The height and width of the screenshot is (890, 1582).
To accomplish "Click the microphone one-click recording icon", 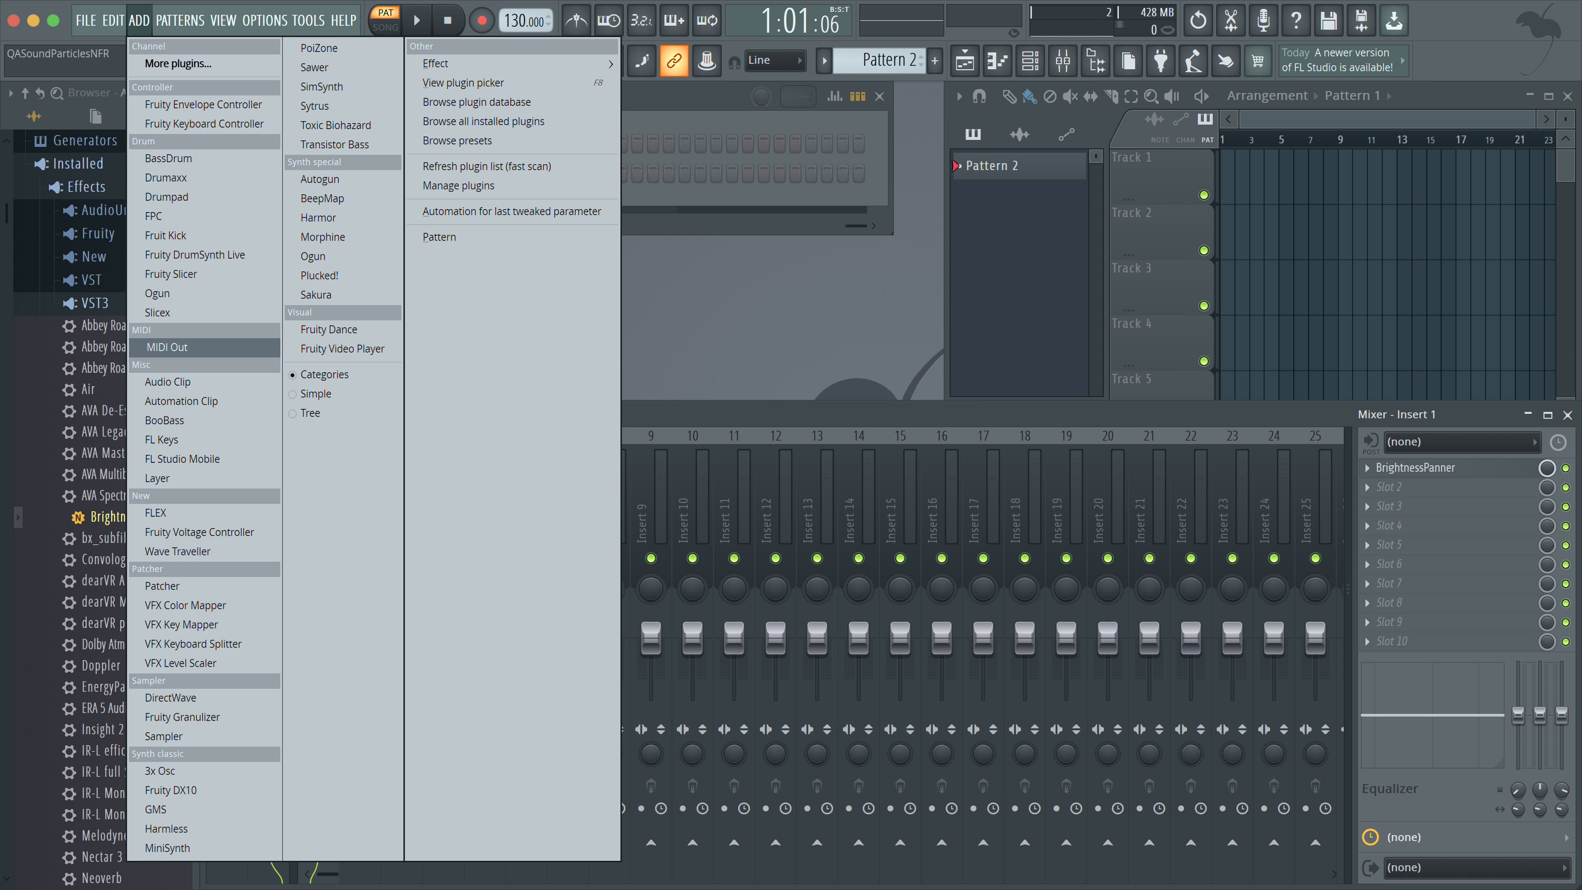I will point(1263,21).
